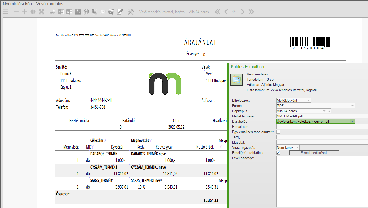
Task: Open the preview in Internet Explorer
Action: (x=86, y=12)
